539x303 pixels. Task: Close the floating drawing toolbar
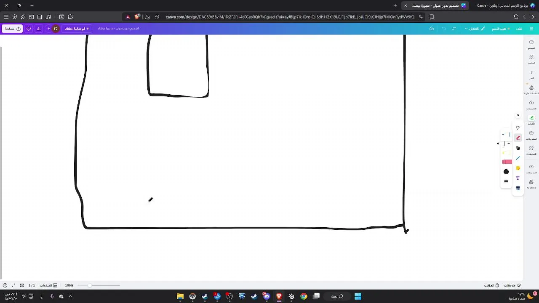click(518, 115)
